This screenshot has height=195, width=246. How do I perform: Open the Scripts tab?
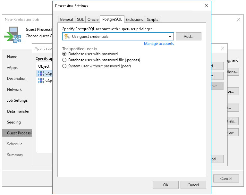(x=152, y=20)
